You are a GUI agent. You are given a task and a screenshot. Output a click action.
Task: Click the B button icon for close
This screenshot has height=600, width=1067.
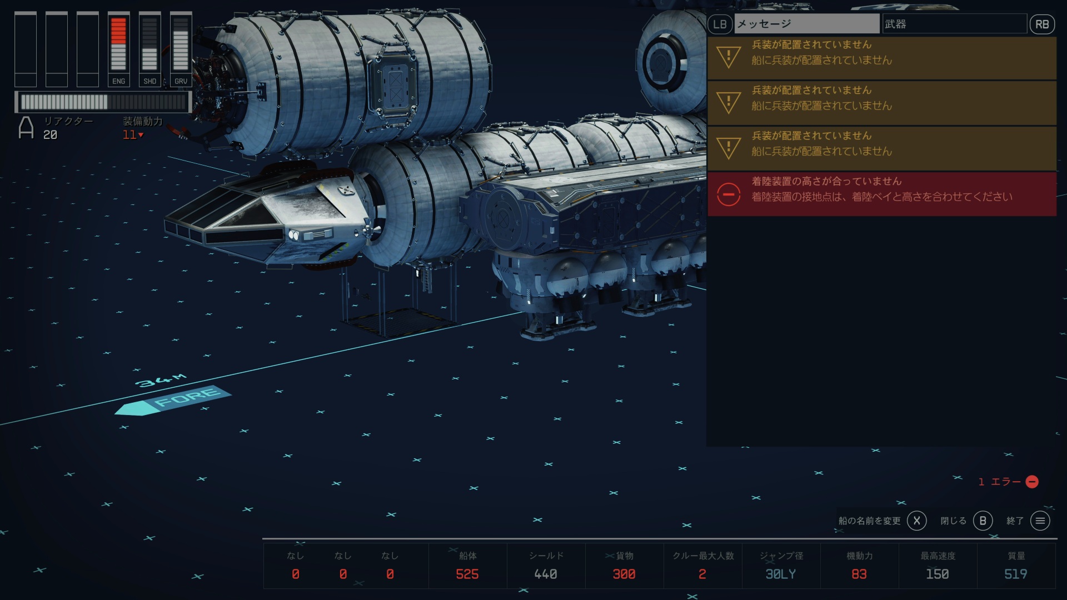(983, 521)
